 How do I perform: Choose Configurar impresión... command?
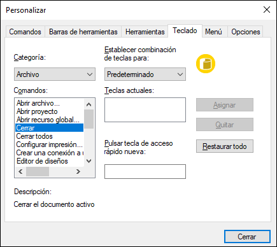pyautogui.click(x=50, y=145)
